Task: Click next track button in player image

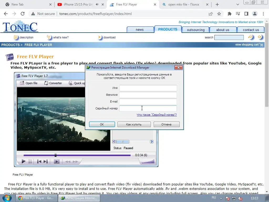Action: [x=45, y=161]
